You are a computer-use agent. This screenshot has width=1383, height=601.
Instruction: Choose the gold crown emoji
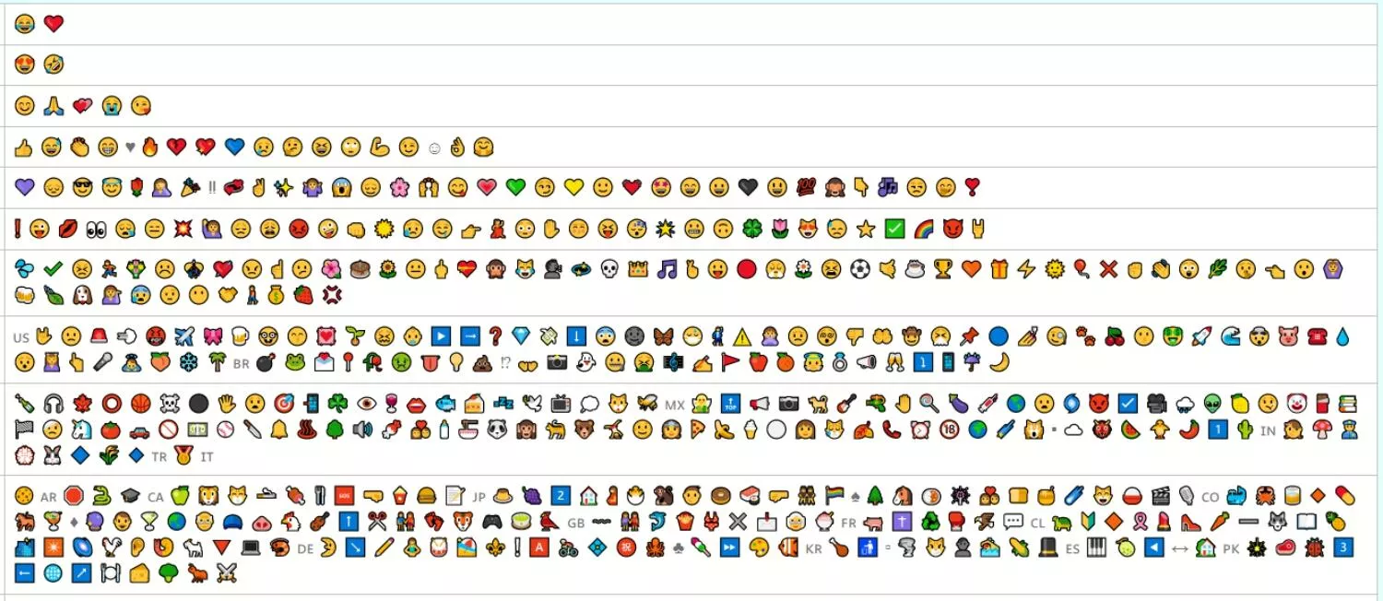[638, 269]
